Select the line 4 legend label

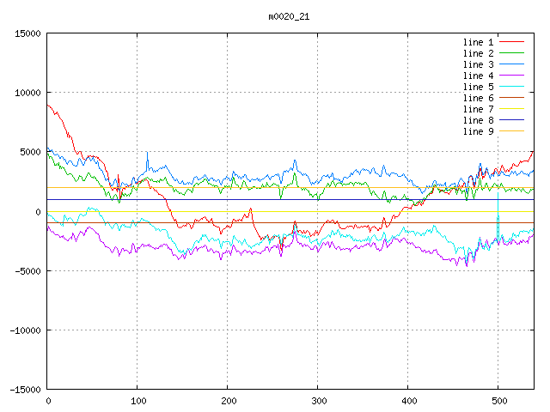[x=479, y=76]
